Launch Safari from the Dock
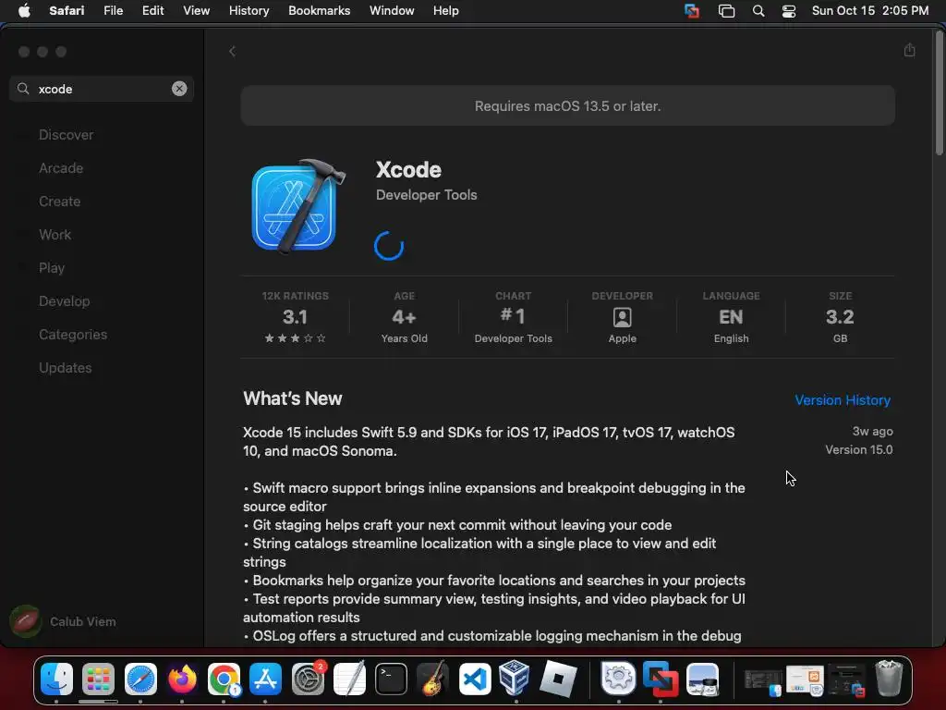Image resolution: width=946 pixels, height=710 pixels. pos(140,679)
